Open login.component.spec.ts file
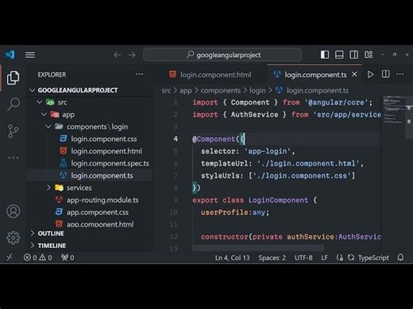 pyautogui.click(x=110, y=163)
